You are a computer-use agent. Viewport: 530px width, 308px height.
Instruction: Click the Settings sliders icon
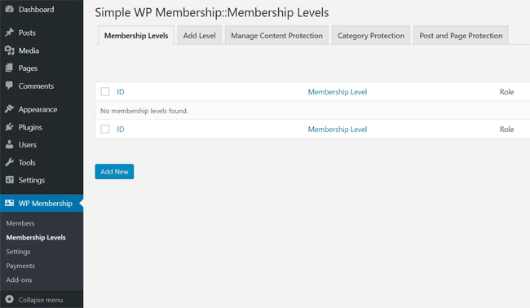pyautogui.click(x=10, y=179)
